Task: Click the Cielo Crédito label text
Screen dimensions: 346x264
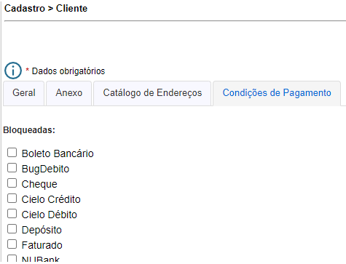Action: tap(51, 199)
